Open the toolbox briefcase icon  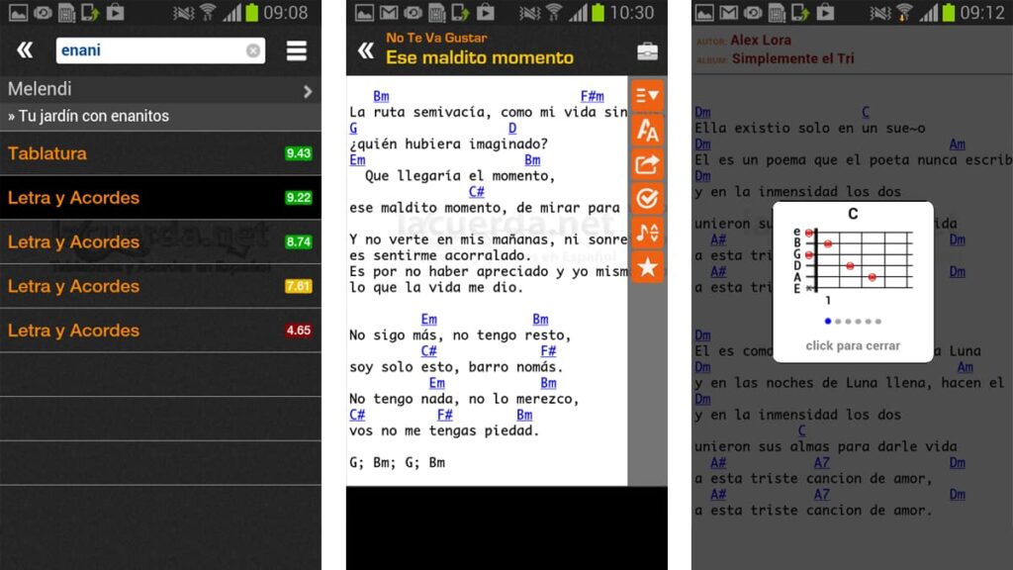[647, 51]
